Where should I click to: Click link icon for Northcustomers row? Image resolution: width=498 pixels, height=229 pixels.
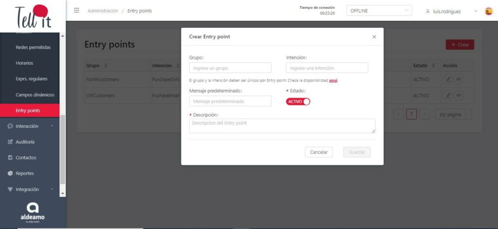point(458,79)
